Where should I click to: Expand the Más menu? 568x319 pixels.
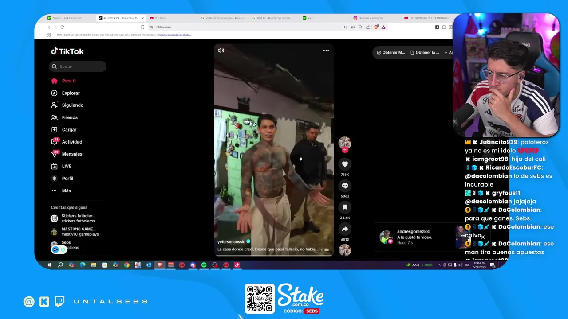(61, 191)
